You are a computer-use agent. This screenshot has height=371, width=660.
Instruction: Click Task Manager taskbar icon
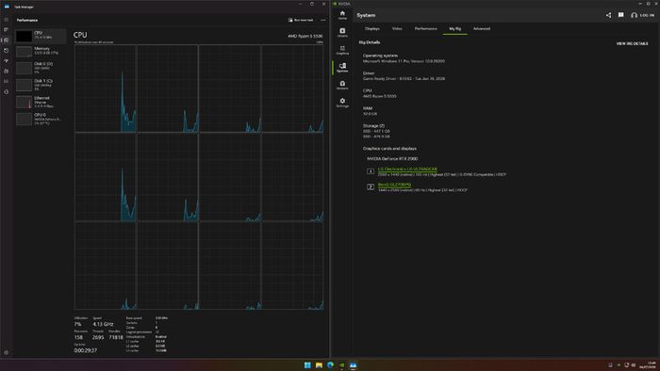(x=354, y=364)
